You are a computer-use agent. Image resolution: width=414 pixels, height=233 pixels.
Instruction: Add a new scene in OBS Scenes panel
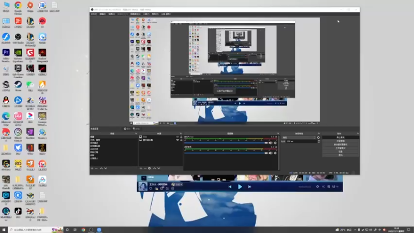click(92, 168)
